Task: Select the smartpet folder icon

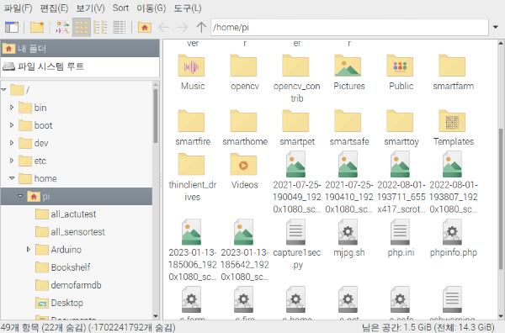Action: (296, 120)
